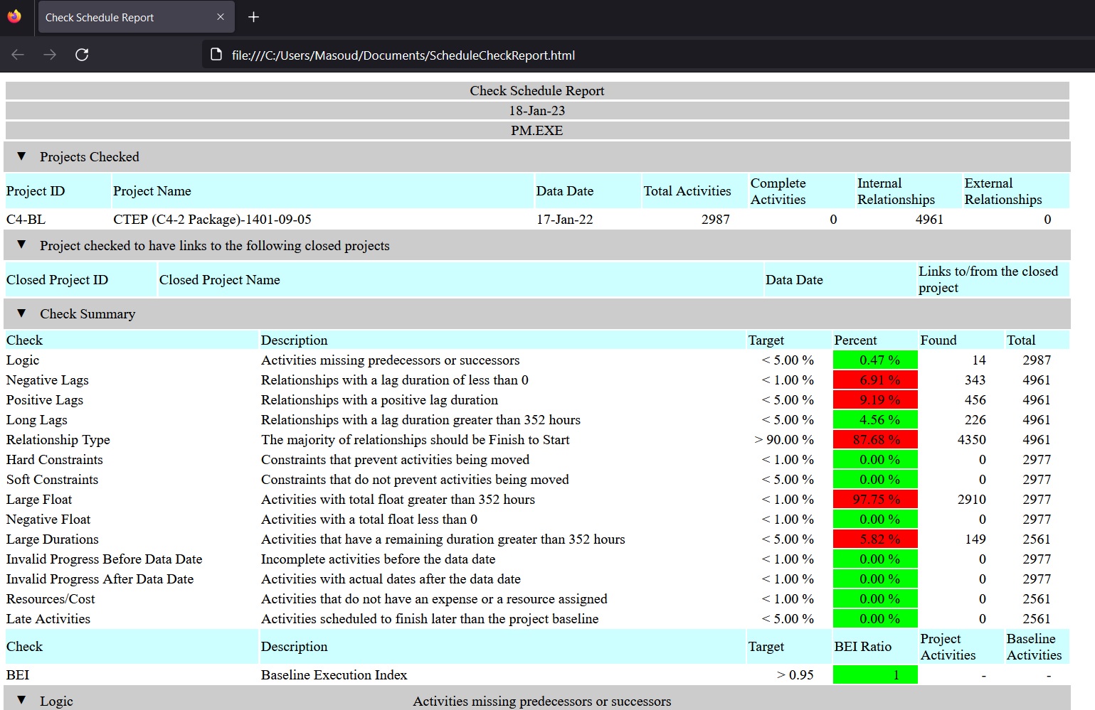Screen dimensions: 1095x710
Task: Click project ID C4-BL
Action: tap(26, 220)
